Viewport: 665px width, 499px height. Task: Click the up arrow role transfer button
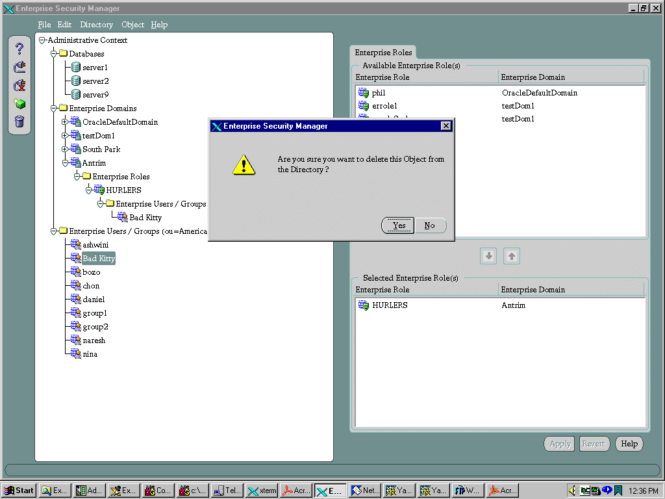click(512, 257)
